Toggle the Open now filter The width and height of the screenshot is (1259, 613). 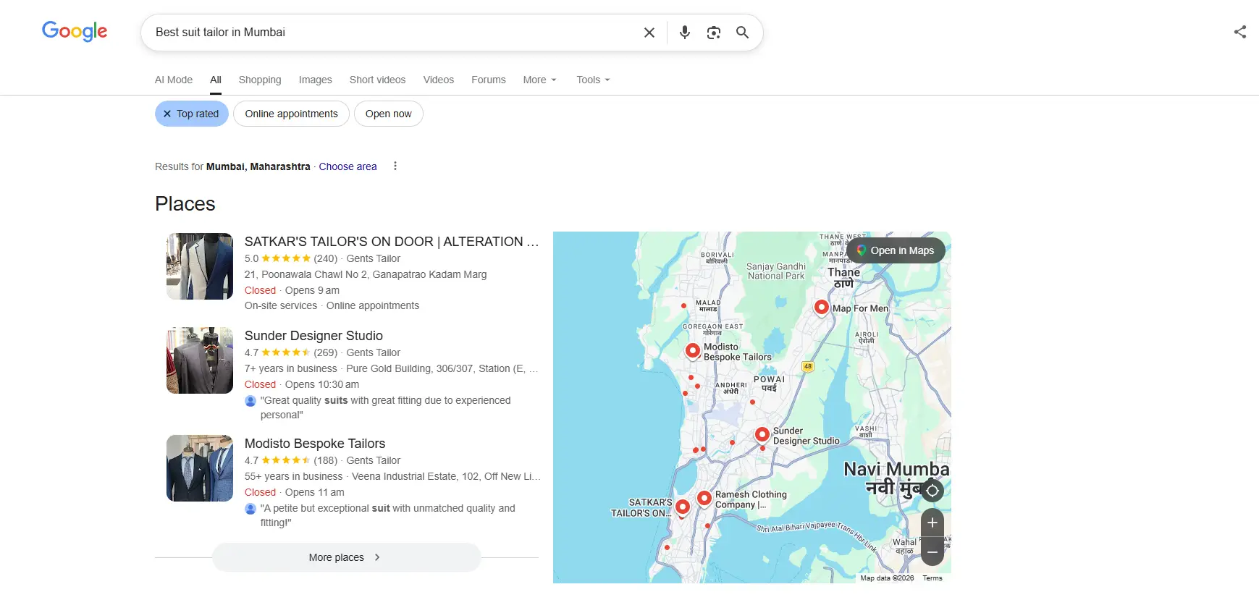388,114
